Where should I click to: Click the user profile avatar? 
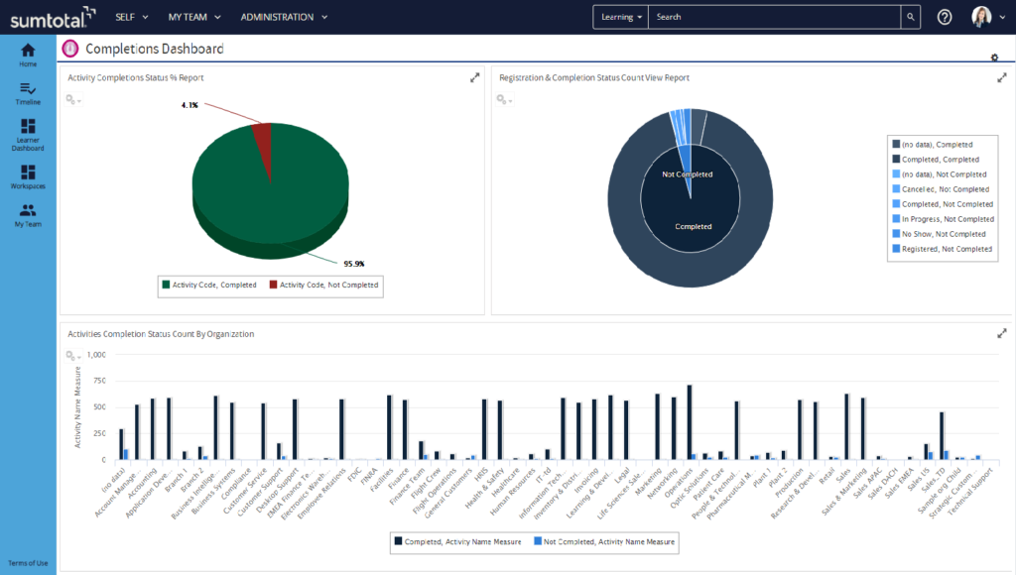(x=981, y=17)
